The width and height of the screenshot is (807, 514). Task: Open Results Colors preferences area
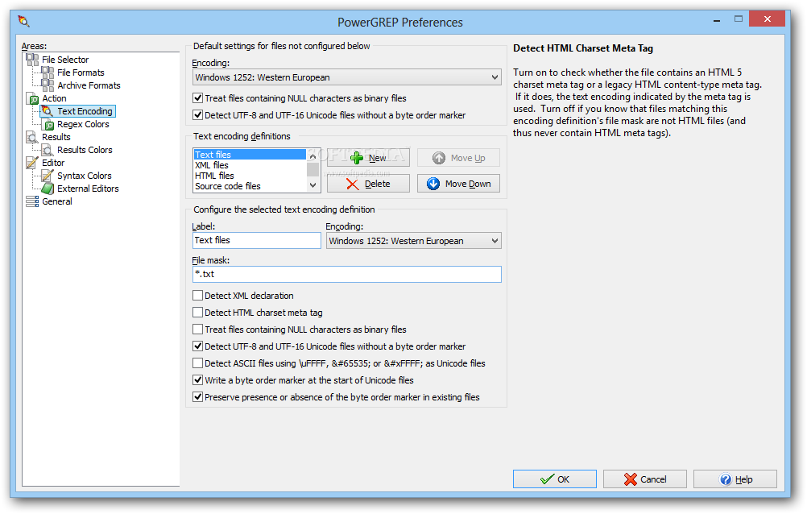(x=85, y=150)
